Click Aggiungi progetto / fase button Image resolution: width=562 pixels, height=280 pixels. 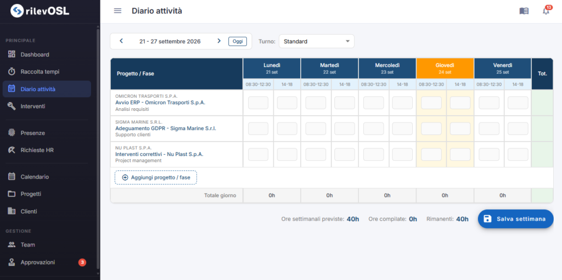155,177
